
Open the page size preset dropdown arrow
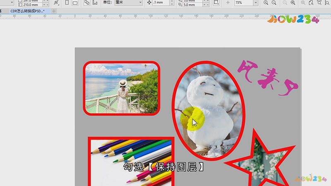tap(12, 2)
